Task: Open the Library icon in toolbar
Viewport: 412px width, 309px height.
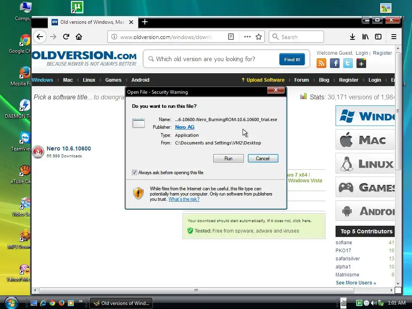Action: click(365, 37)
